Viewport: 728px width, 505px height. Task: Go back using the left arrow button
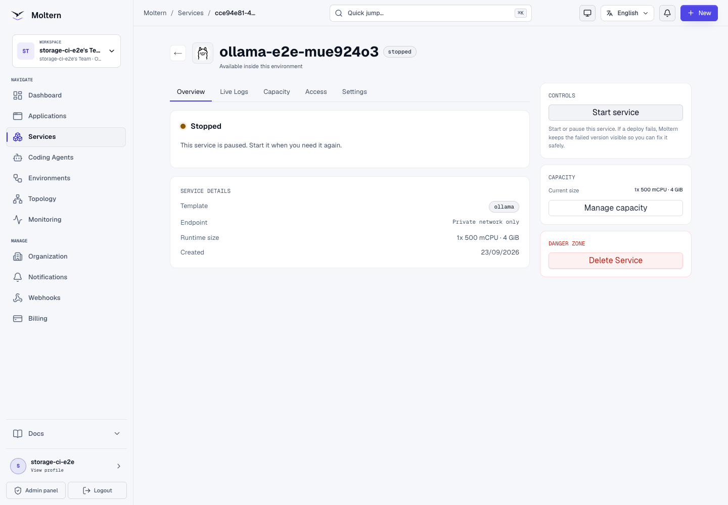(178, 53)
